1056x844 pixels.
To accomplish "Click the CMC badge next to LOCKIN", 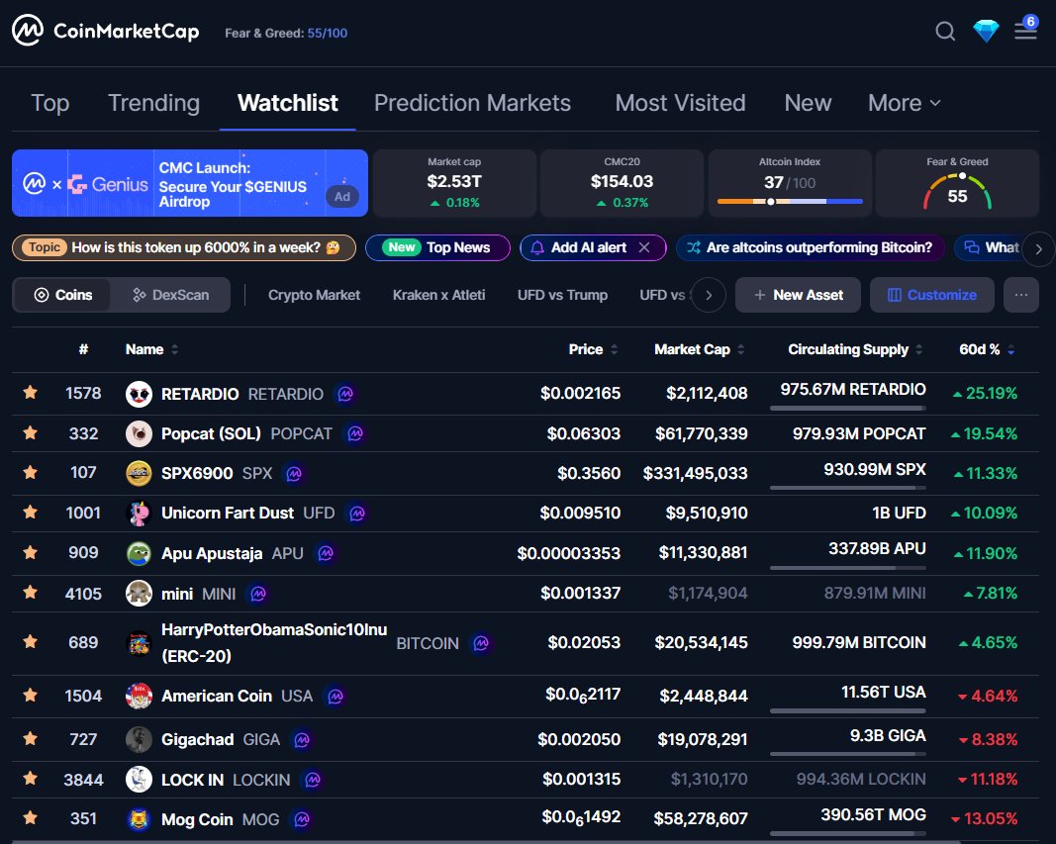I will point(313,780).
